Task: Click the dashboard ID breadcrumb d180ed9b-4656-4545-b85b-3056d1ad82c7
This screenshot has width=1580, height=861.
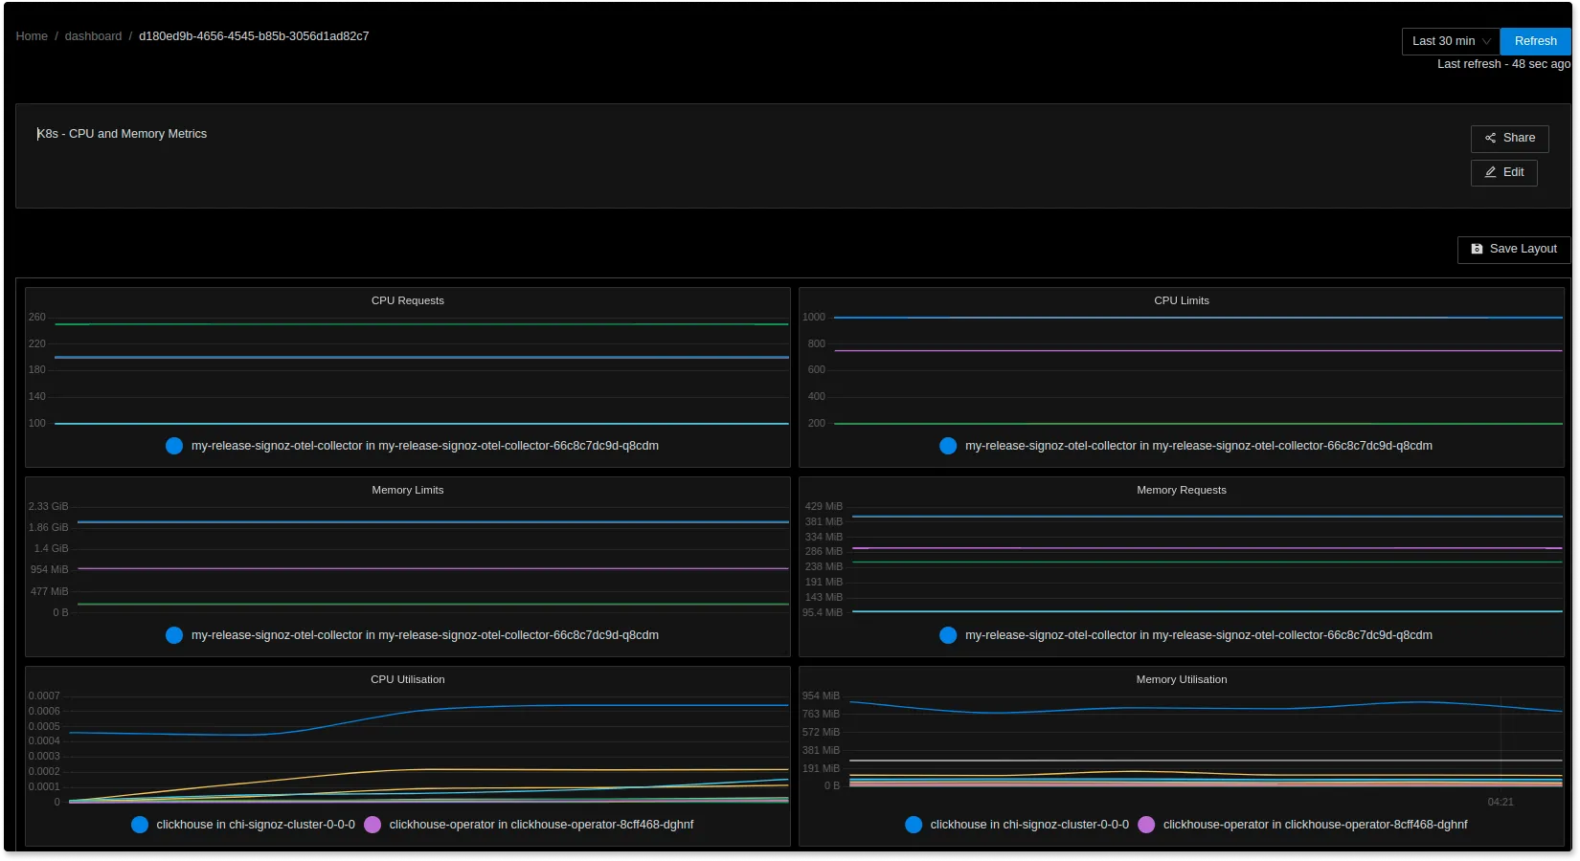Action: tap(254, 36)
